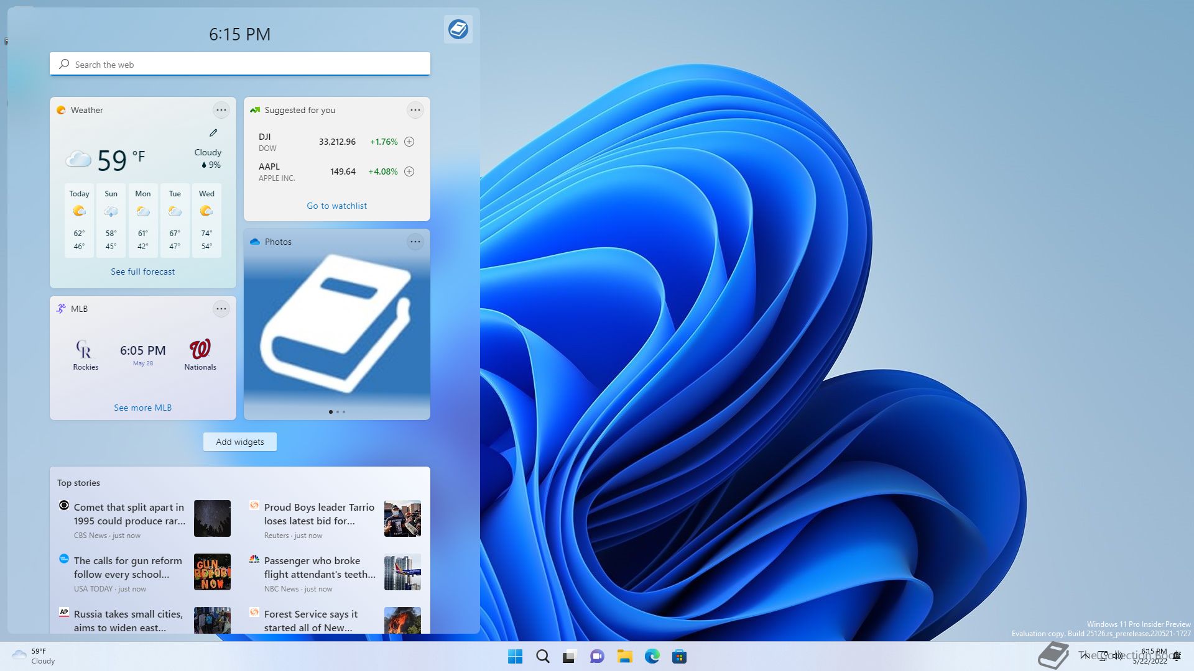Open Forest Service story headline

click(311, 621)
